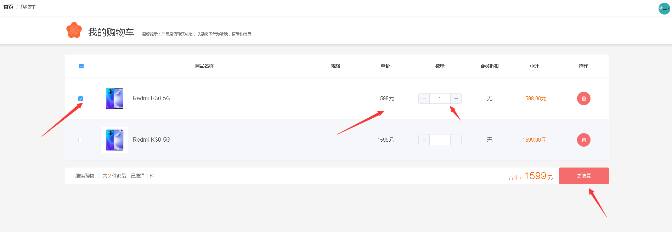The height and width of the screenshot is (232, 672).
Task: Click the quantity field in the unchecked row
Action: pos(440,140)
